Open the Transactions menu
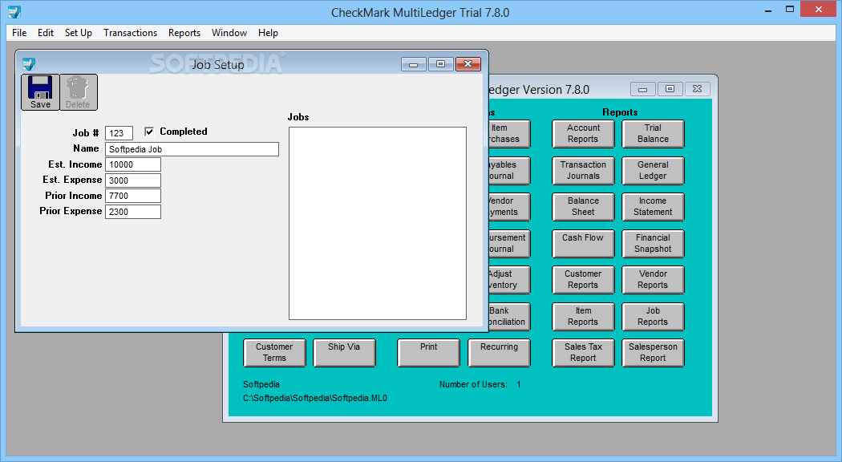The width and height of the screenshot is (842, 462). tap(131, 33)
